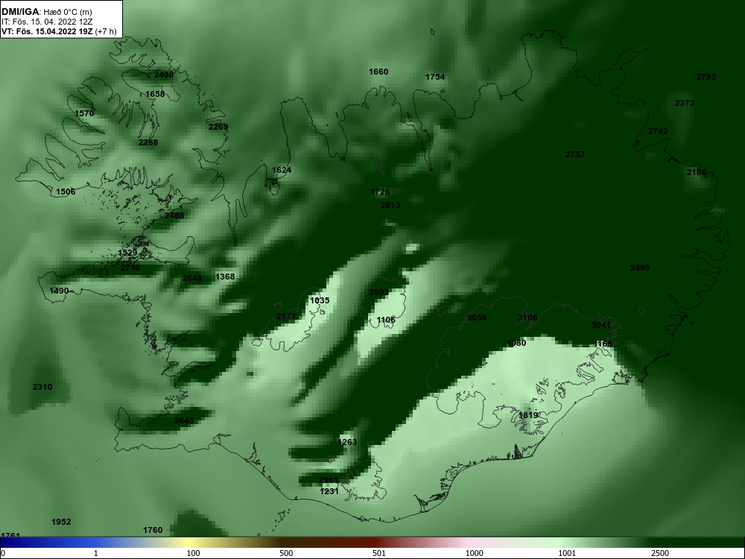Click the value 3058 on the map
The image size is (745, 559).
coord(477,318)
